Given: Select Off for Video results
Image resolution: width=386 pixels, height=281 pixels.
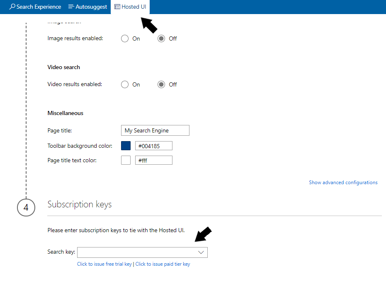Looking at the screenshot, I should 162,84.
